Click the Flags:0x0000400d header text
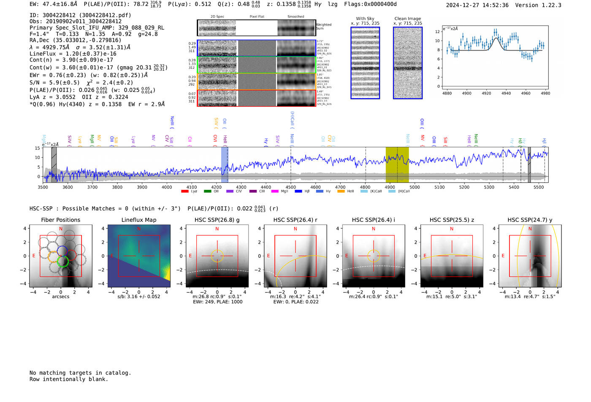 click(370, 4)
